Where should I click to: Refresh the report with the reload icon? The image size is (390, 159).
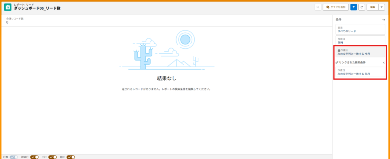coord(362,7)
